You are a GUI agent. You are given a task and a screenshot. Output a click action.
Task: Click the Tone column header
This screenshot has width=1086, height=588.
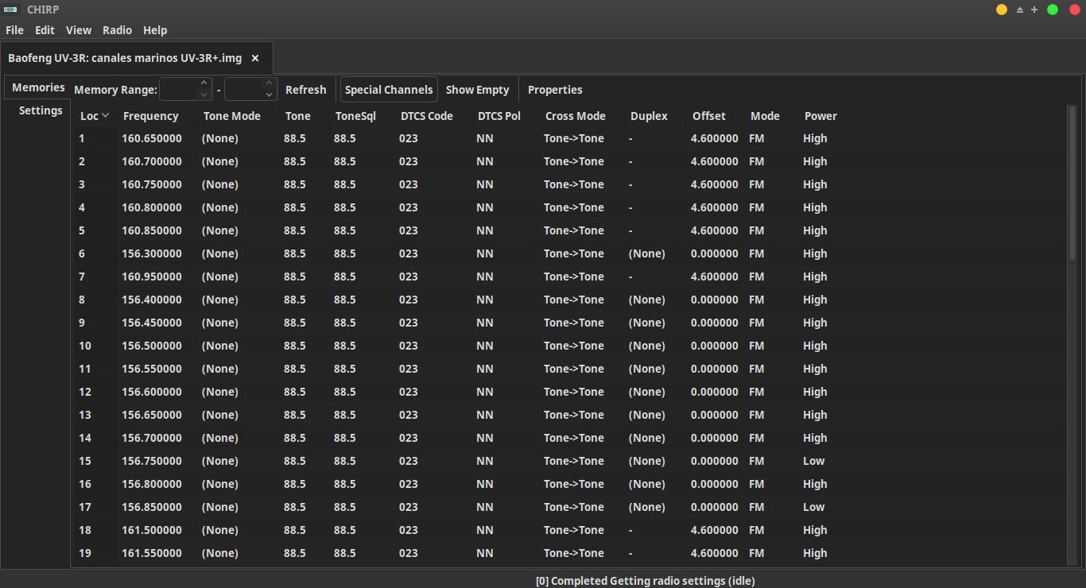pos(298,116)
